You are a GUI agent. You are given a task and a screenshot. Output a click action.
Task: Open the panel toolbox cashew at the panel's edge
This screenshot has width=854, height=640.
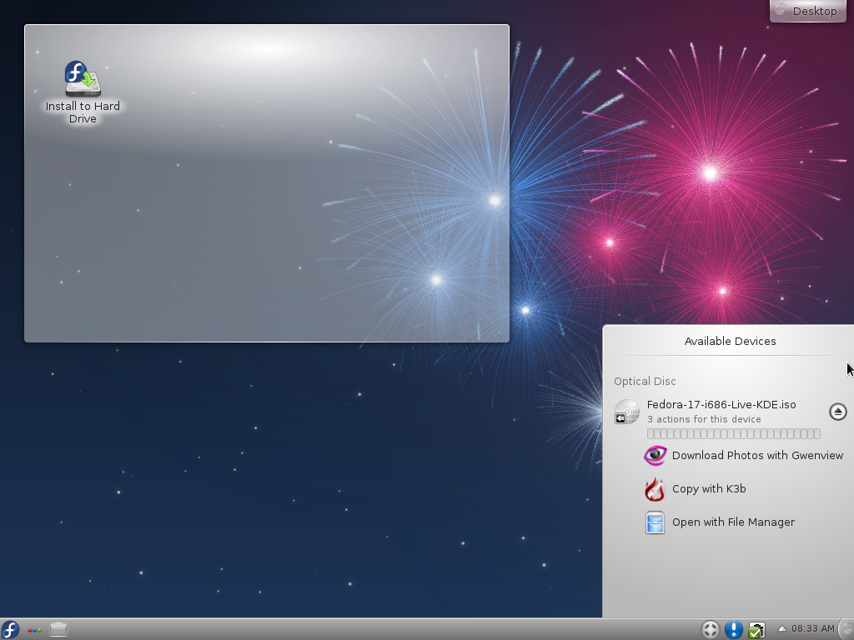click(847, 630)
